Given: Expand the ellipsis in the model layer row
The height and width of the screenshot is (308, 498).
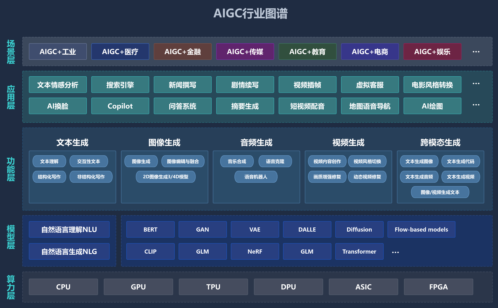Looking at the screenshot, I should pos(395,251).
